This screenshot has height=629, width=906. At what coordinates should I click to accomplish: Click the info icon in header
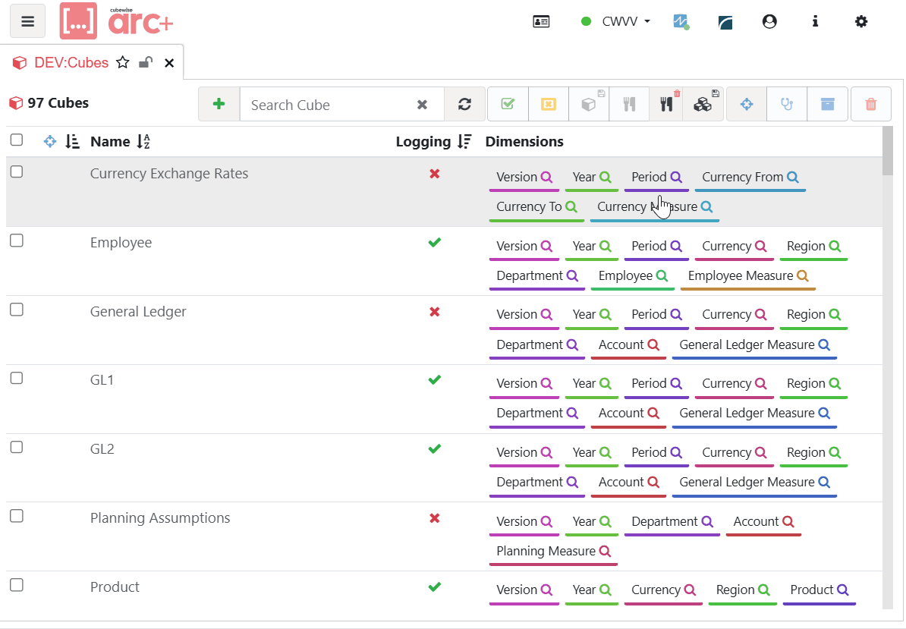815,22
